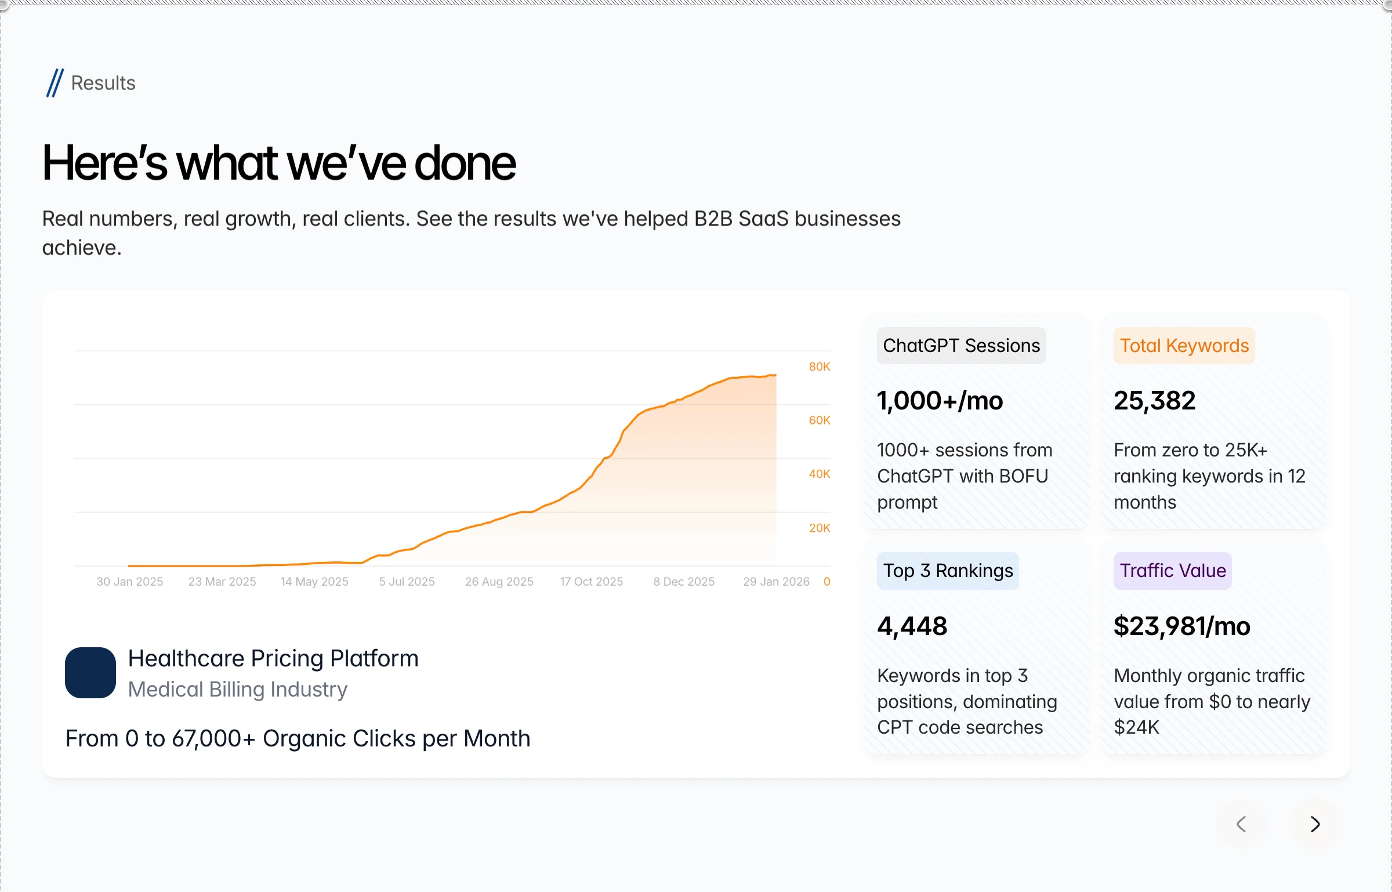Click the Traffic Value purple tag

click(x=1172, y=571)
